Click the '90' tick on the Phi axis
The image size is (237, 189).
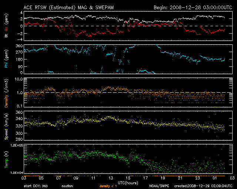(x=20, y=66)
